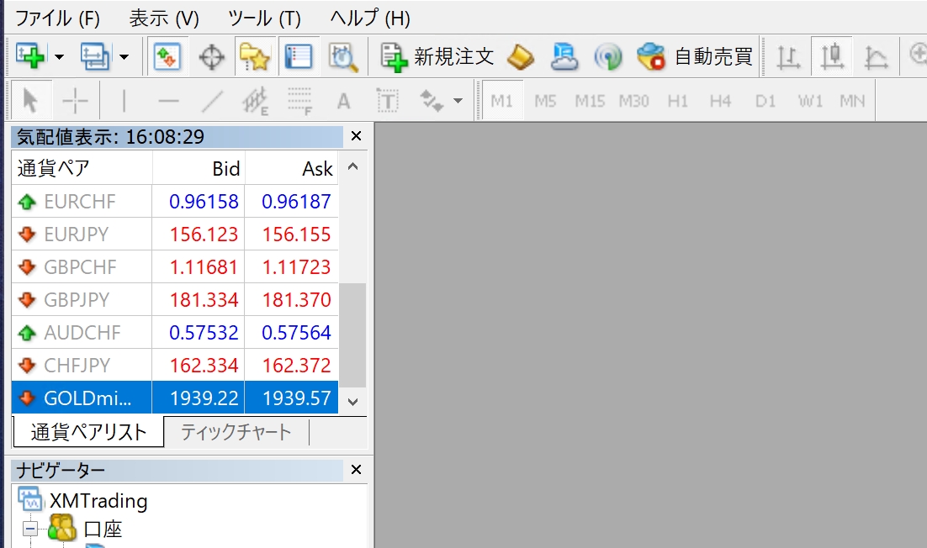Click the Bid column header
Viewport: 927px width, 548px height.
[199, 168]
